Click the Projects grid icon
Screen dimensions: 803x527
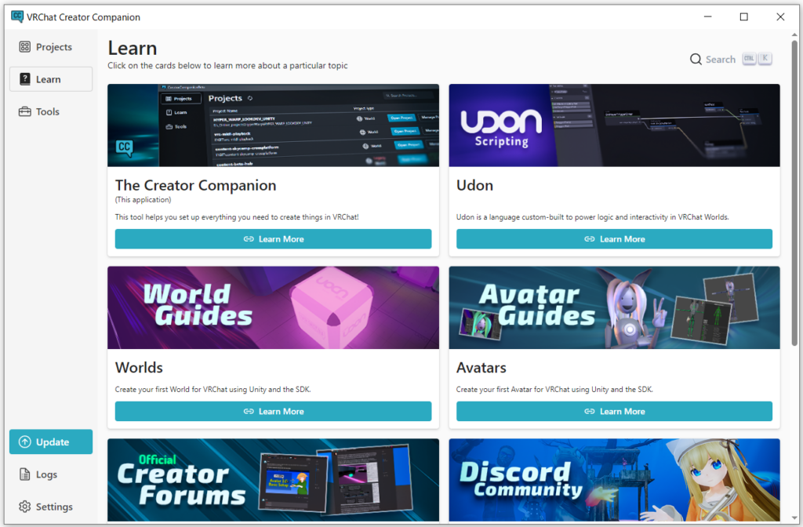[24, 47]
